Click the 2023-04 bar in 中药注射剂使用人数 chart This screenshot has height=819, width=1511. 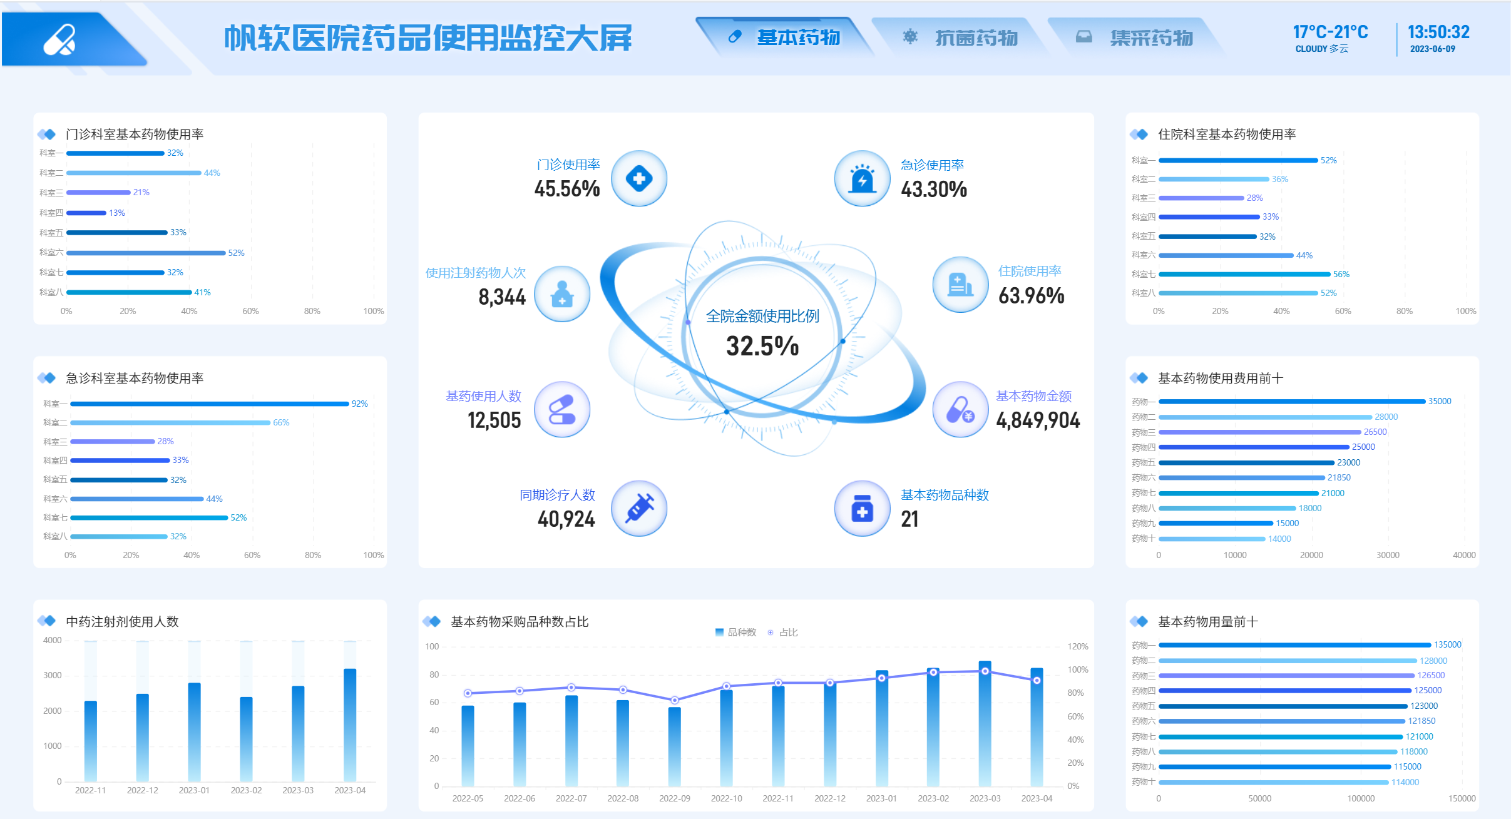point(350,725)
